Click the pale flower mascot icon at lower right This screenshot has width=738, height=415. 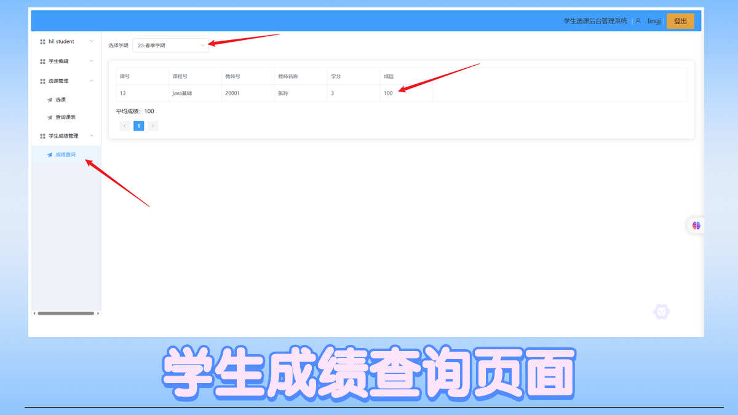pyautogui.click(x=661, y=312)
